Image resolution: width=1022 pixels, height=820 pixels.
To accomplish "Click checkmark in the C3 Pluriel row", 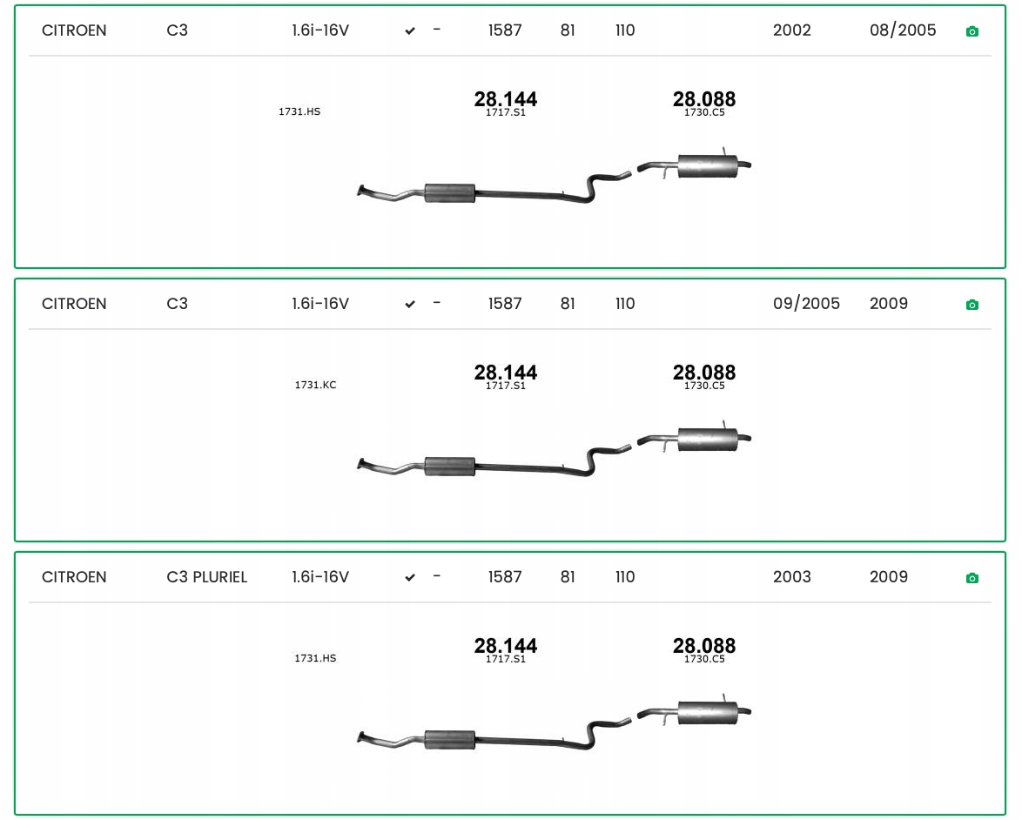I will coord(410,578).
